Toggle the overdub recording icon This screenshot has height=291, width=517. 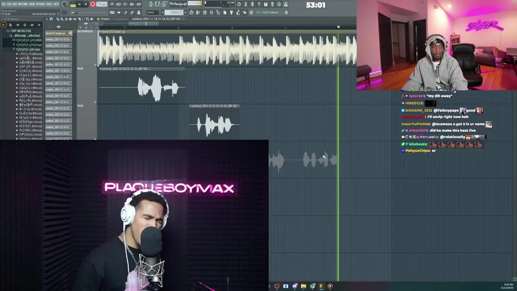[x=132, y=4]
